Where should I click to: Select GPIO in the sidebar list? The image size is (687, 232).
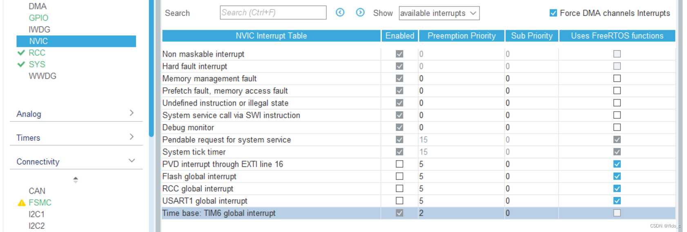point(38,18)
